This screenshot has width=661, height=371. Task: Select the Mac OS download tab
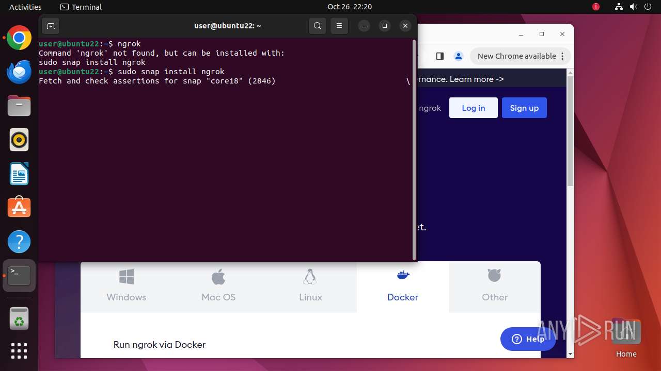(x=218, y=286)
